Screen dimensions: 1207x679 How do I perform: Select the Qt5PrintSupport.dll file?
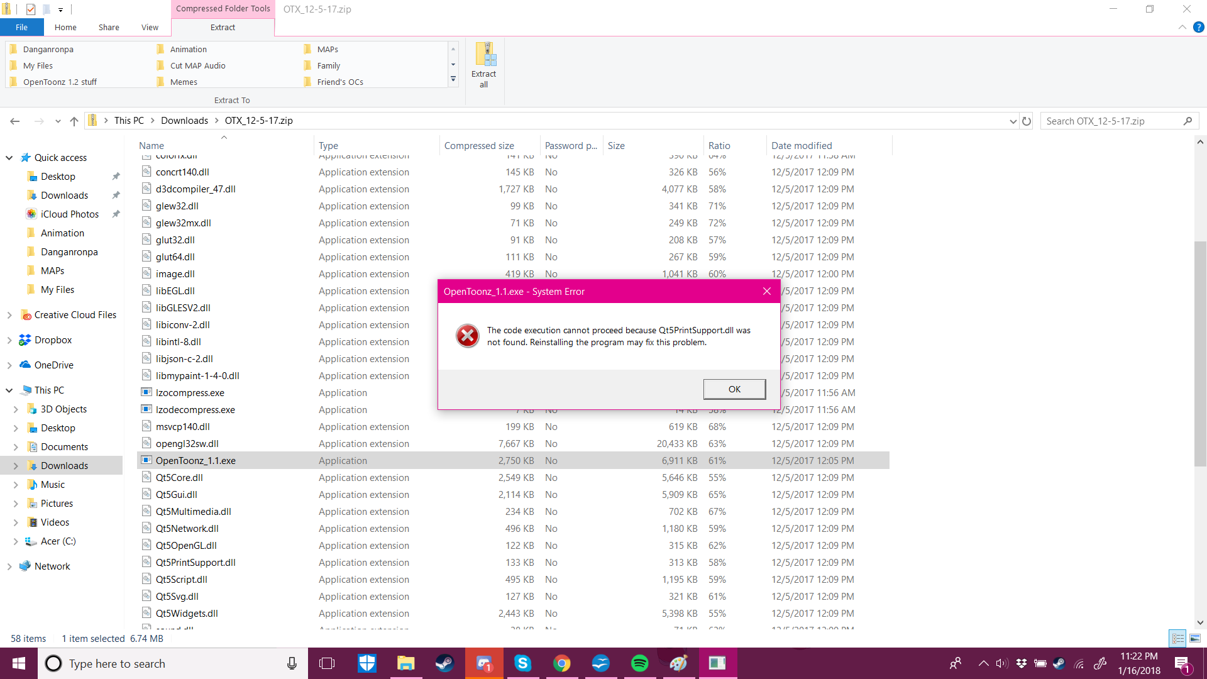(196, 563)
